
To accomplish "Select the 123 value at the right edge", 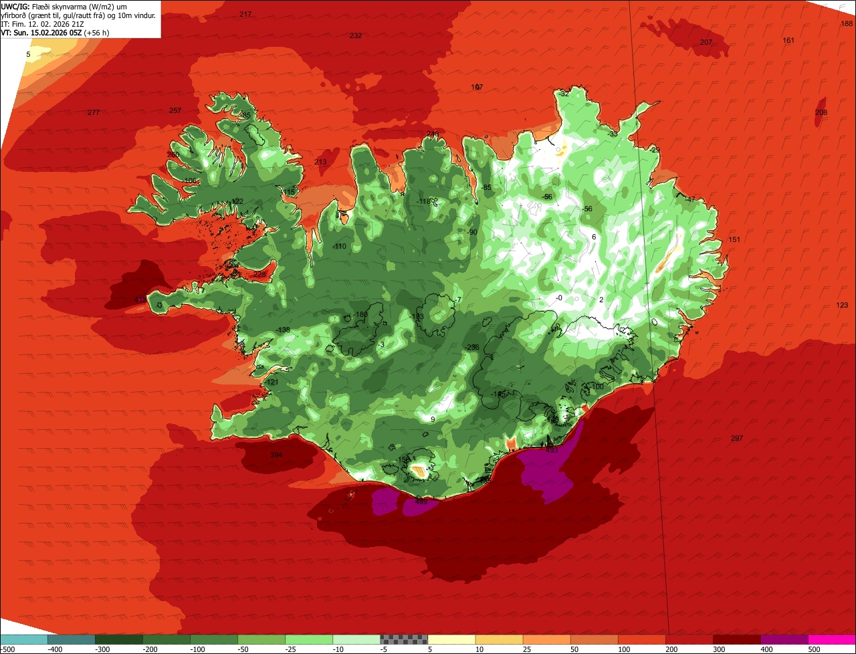I will (842, 305).
